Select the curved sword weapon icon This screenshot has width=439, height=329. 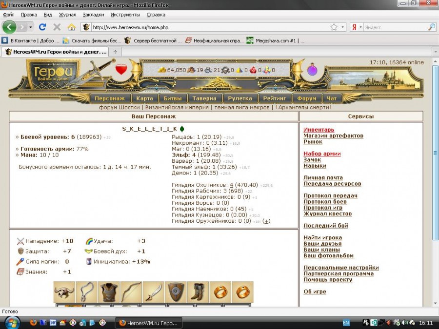tap(154, 292)
